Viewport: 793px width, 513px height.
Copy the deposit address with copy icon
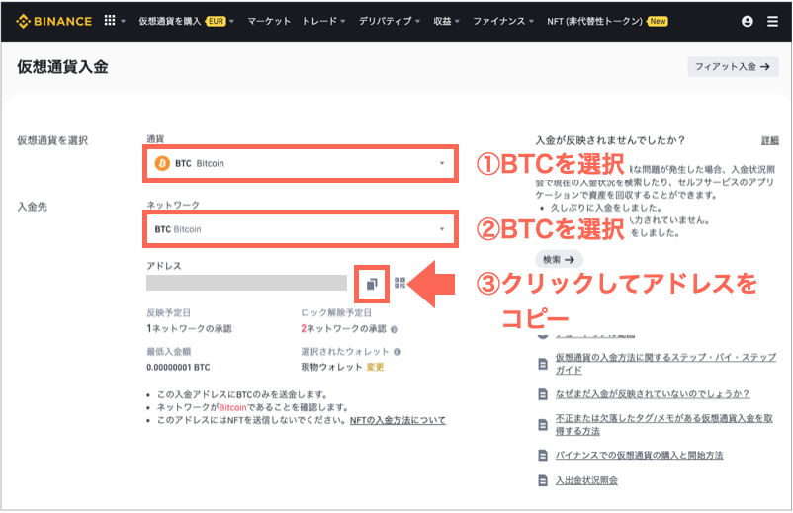(x=372, y=284)
